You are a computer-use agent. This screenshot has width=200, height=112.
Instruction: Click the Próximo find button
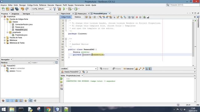point(117,69)
